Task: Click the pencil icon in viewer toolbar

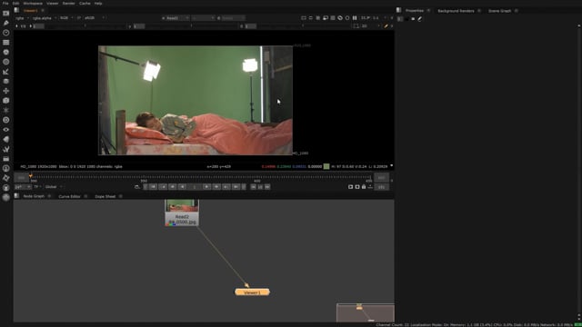Action: (386, 26)
